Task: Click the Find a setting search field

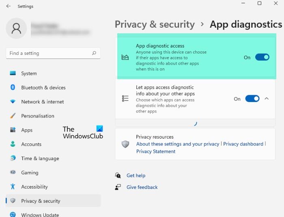Action: [x=49, y=53]
